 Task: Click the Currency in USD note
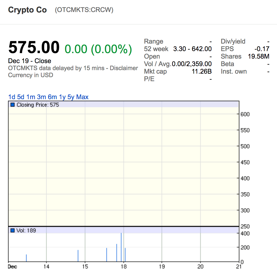click(31, 75)
